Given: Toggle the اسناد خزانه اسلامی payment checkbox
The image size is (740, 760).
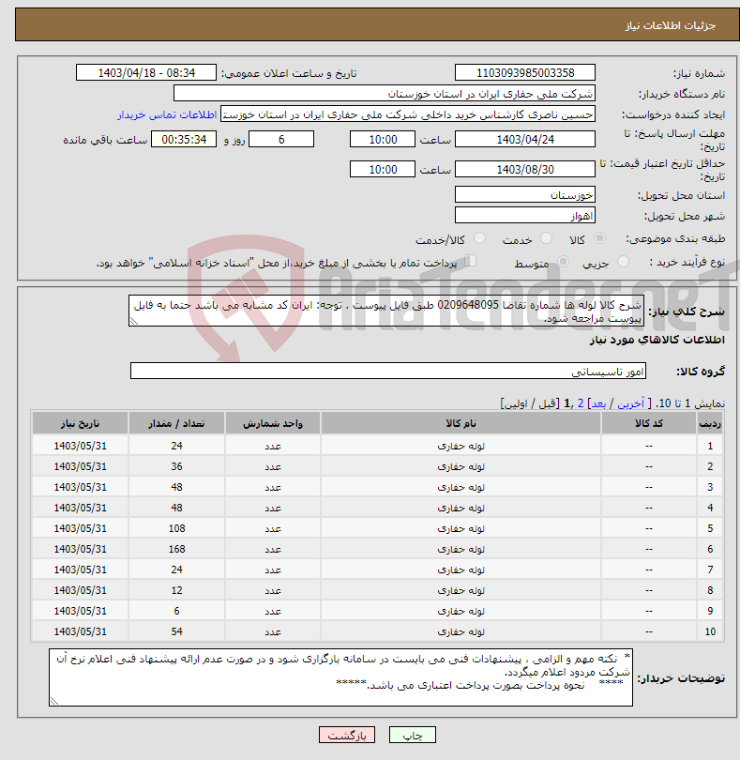Looking at the screenshot, I should tap(470, 261).
